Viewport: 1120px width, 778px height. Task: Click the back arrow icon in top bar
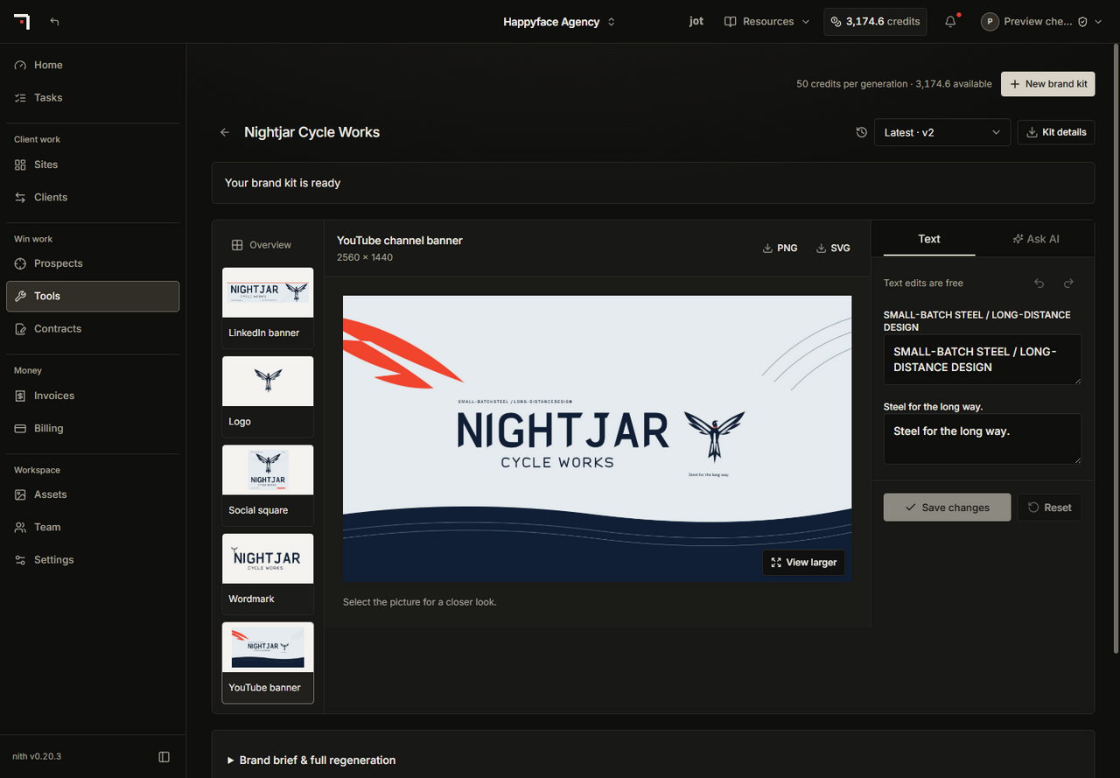(x=55, y=22)
